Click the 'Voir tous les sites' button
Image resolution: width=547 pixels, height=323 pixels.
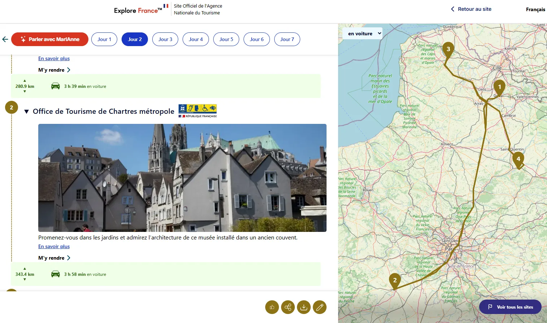click(510, 307)
